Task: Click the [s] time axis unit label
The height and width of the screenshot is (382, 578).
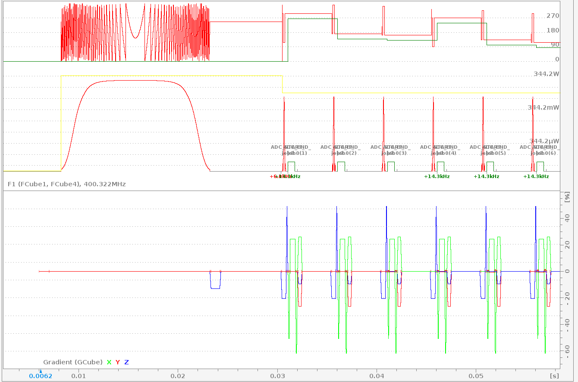Action: coord(554,376)
